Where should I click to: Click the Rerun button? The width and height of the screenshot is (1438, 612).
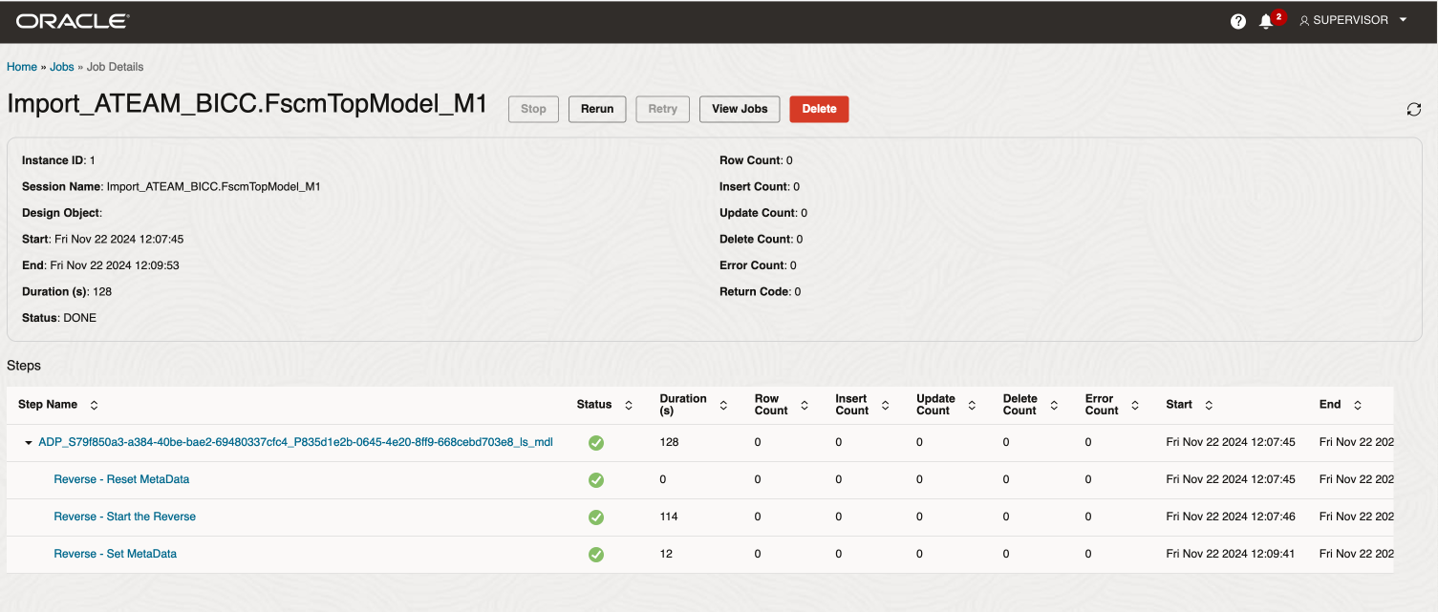597,109
